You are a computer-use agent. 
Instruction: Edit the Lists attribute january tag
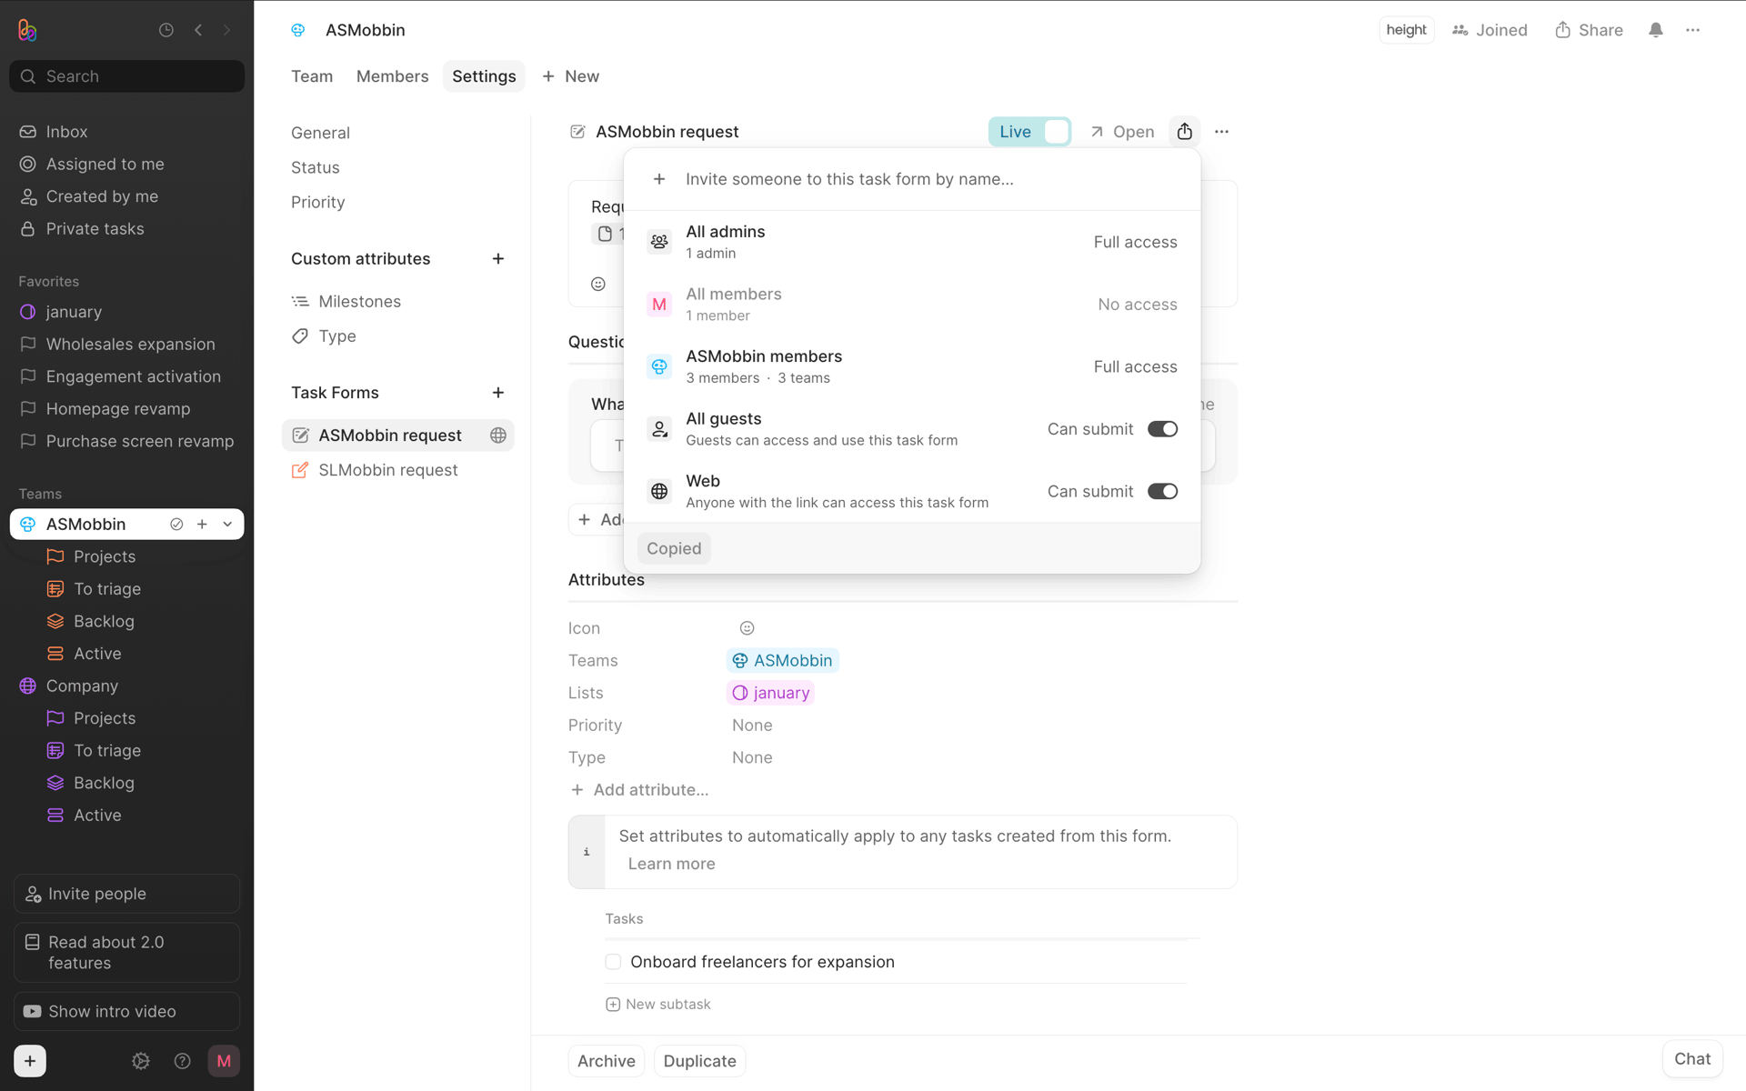coord(770,694)
